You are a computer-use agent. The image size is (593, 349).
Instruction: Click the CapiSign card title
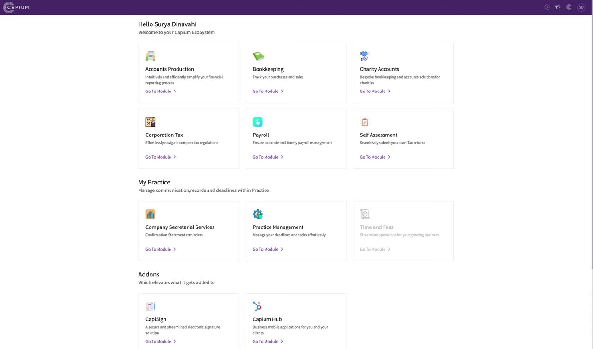pos(156,319)
